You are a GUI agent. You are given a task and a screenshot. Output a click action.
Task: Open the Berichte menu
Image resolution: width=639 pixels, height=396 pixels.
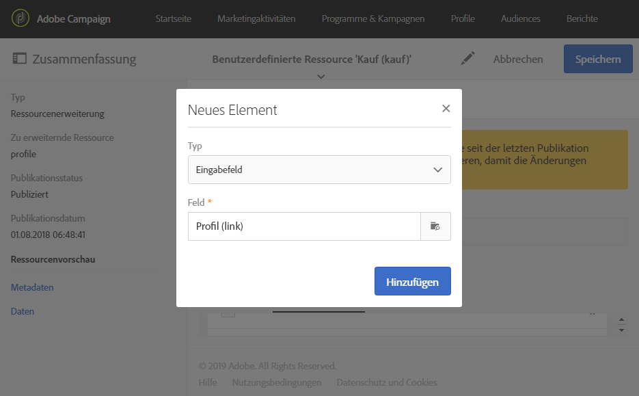pos(582,18)
